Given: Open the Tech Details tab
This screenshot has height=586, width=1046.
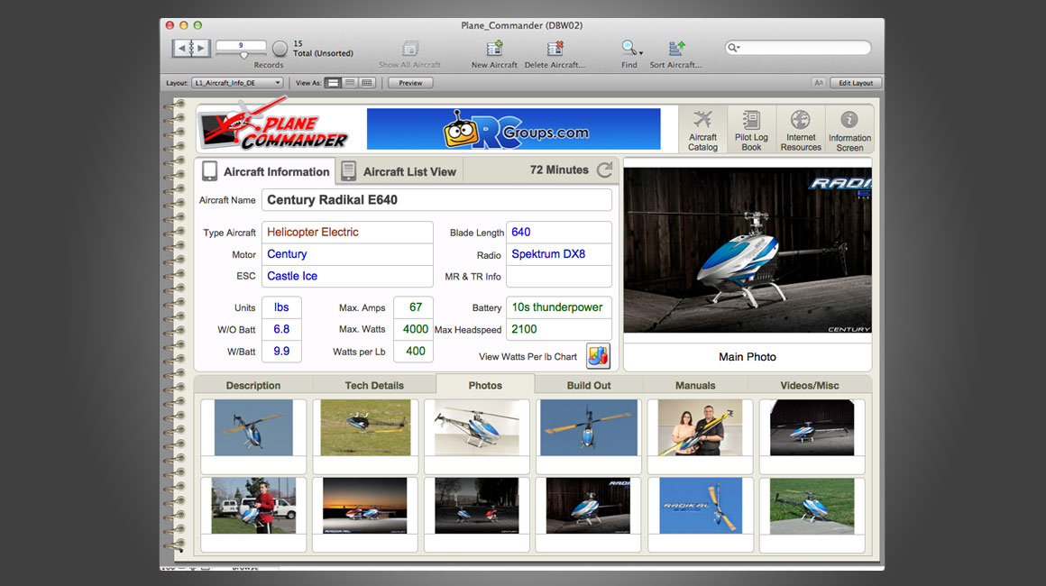Looking at the screenshot, I should coord(374,385).
